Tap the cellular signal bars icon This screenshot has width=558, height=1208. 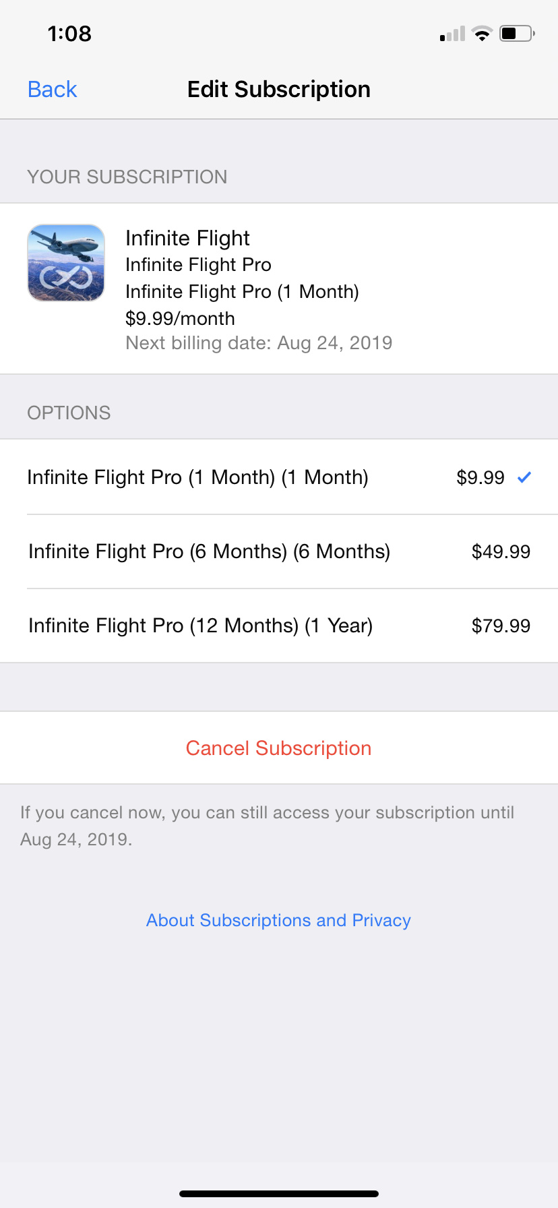(x=452, y=34)
